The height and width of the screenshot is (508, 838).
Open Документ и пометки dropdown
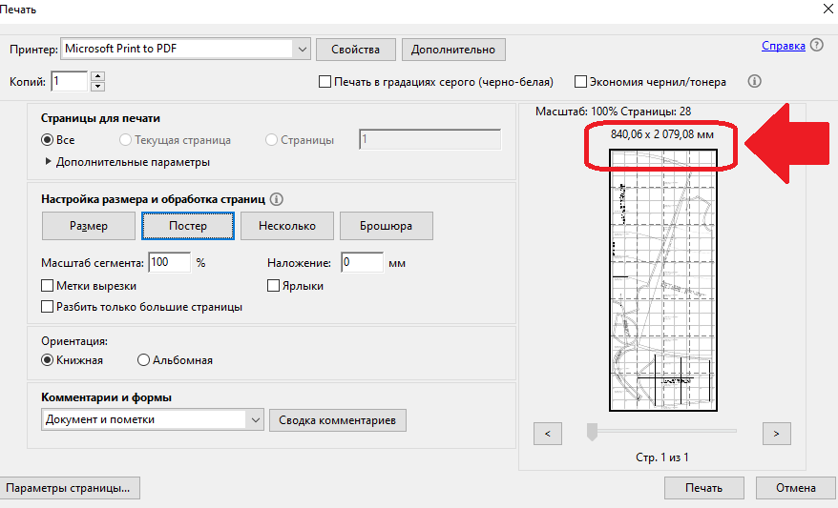click(255, 419)
